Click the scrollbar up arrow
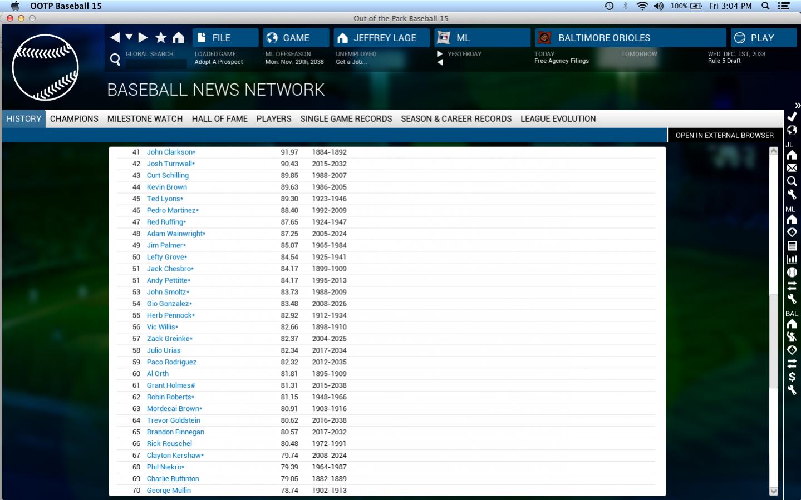This screenshot has width=801, height=500. coord(773,151)
